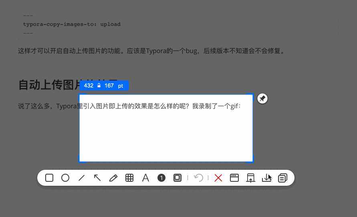
Task: Select the numbered counter marker tool
Action: (x=161, y=178)
